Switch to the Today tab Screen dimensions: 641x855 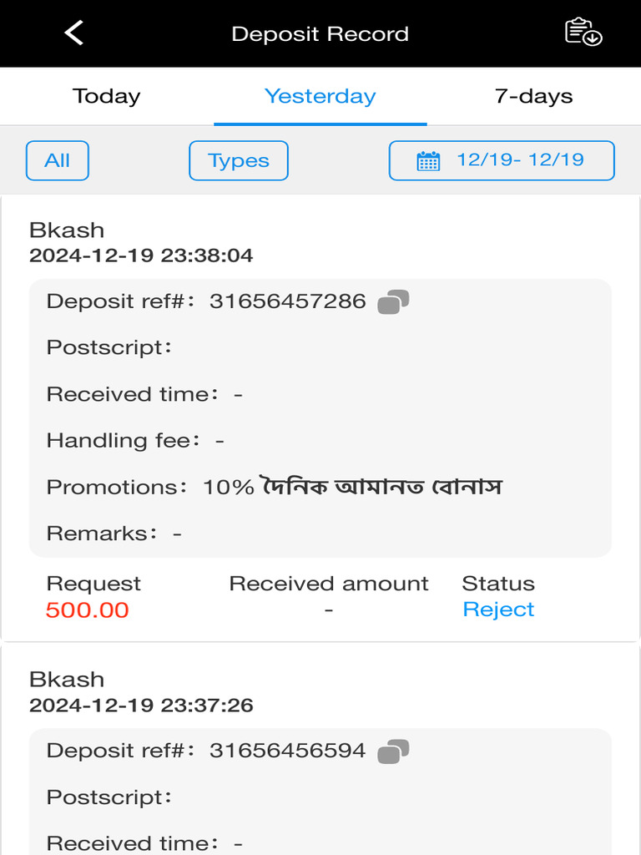click(x=106, y=96)
